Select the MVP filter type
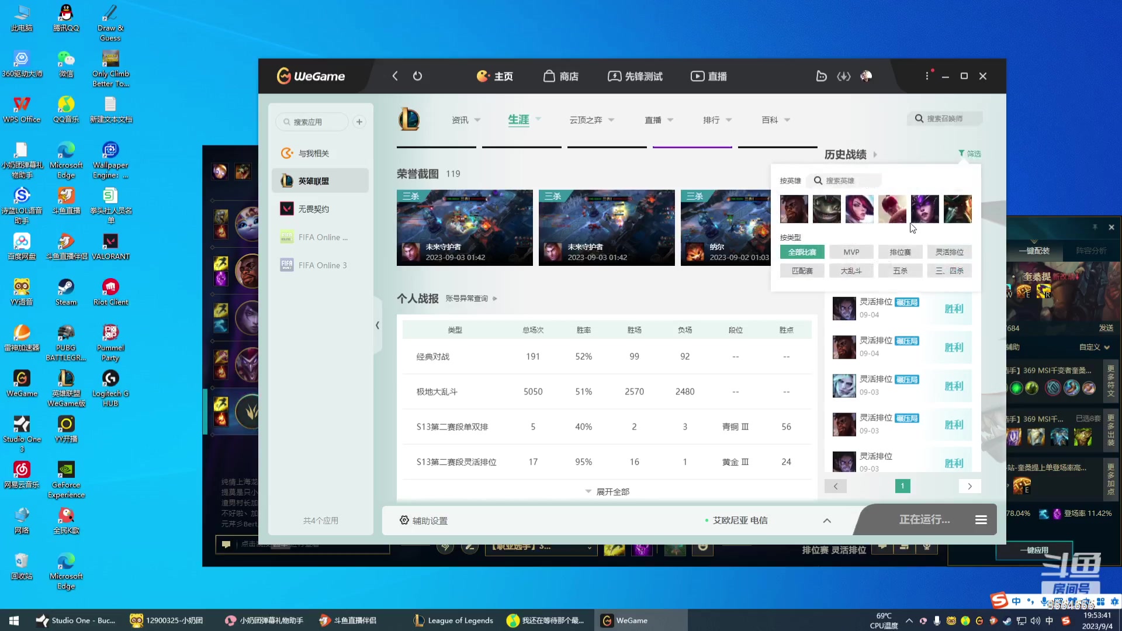The height and width of the screenshot is (631, 1122). [x=851, y=252]
